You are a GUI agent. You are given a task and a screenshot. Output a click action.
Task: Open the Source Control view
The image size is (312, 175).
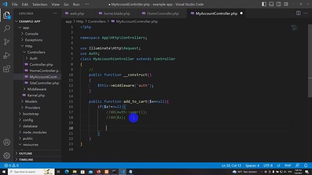click(6, 42)
